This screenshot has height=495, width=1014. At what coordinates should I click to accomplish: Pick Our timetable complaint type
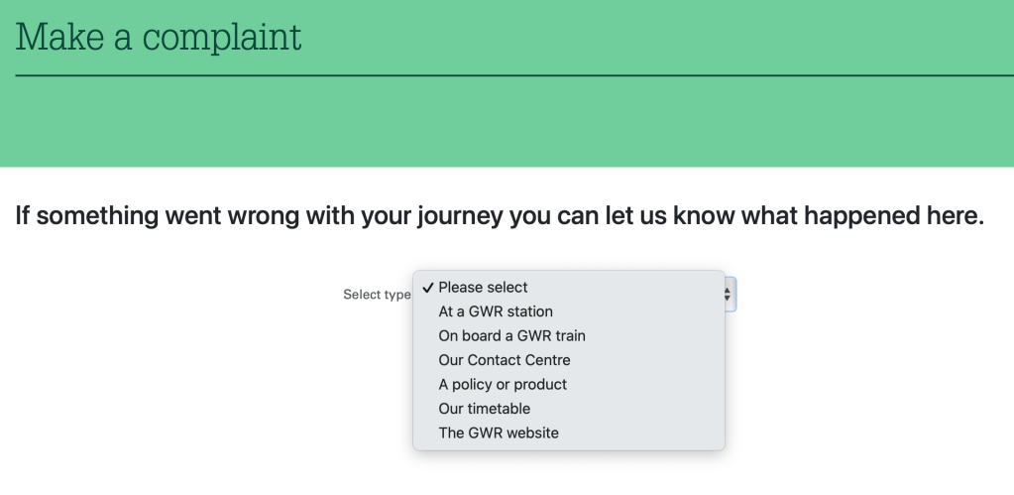(484, 409)
